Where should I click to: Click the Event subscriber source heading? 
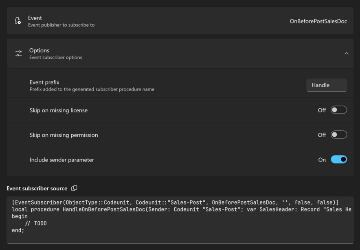37,188
